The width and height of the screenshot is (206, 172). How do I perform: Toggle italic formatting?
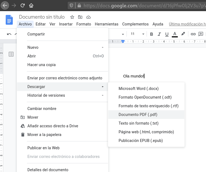tap(159, 34)
